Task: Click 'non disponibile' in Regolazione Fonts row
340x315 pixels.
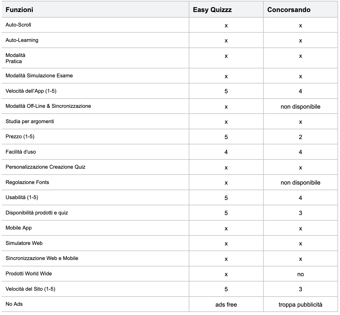Action: coord(300,183)
